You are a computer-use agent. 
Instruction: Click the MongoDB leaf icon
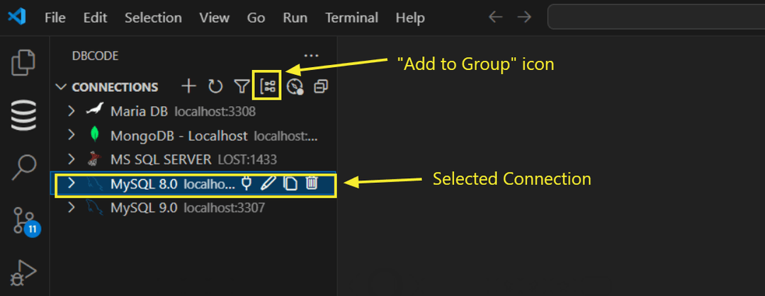click(x=95, y=135)
